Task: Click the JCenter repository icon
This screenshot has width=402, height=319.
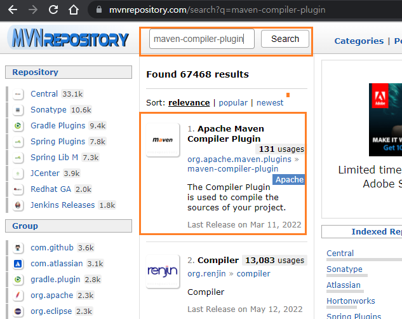Action: pos(18,173)
